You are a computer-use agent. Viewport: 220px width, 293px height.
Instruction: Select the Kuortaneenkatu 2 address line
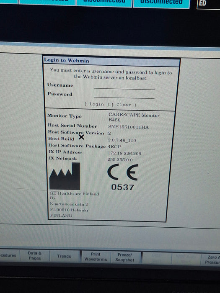[x=69, y=204]
